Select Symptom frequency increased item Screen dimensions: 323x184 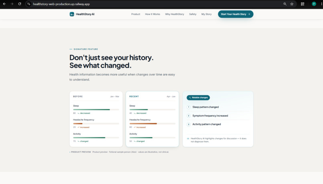(x=210, y=116)
